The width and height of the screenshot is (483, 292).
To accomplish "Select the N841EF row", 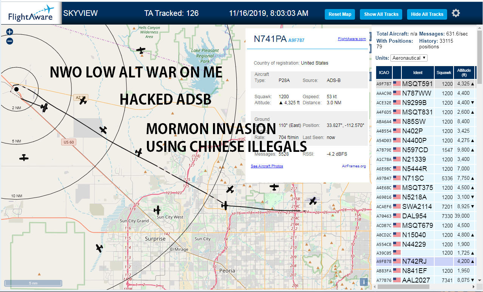I will (426, 270).
